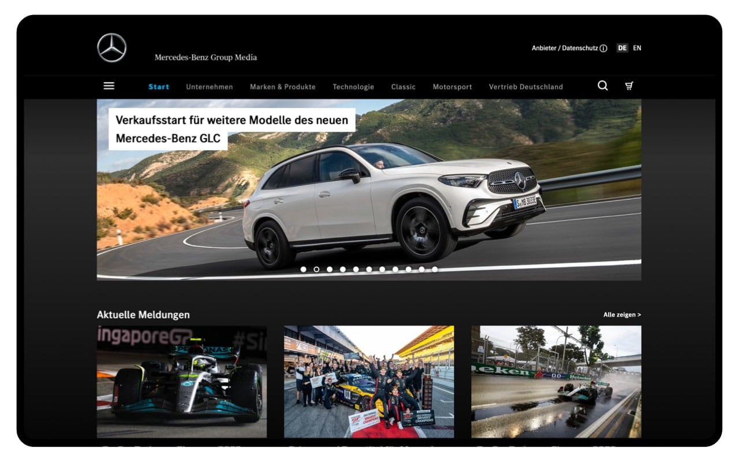
Task: Select the fifth carousel dot
Action: [356, 269]
